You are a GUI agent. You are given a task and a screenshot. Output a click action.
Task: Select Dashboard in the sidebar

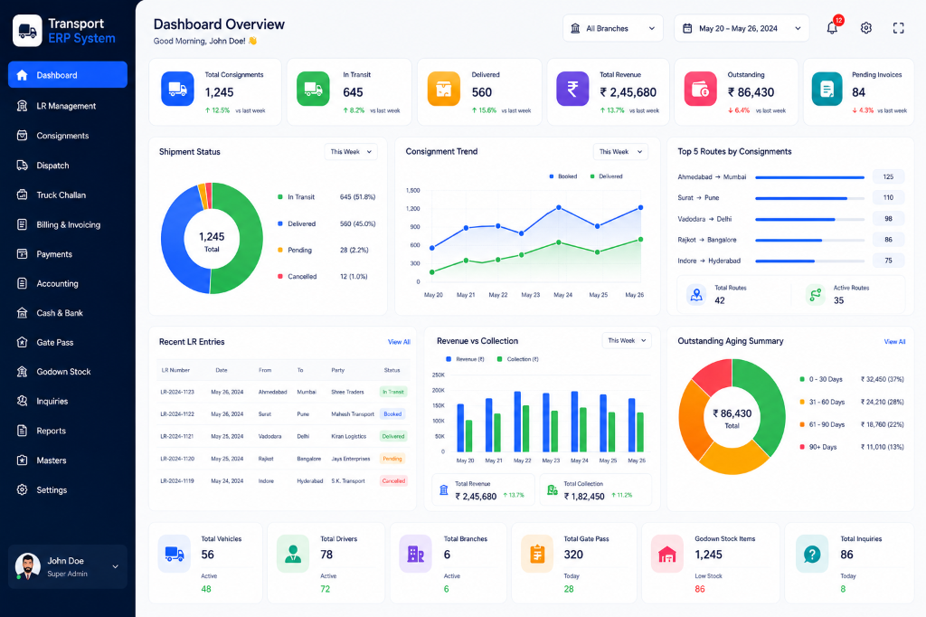(68, 75)
